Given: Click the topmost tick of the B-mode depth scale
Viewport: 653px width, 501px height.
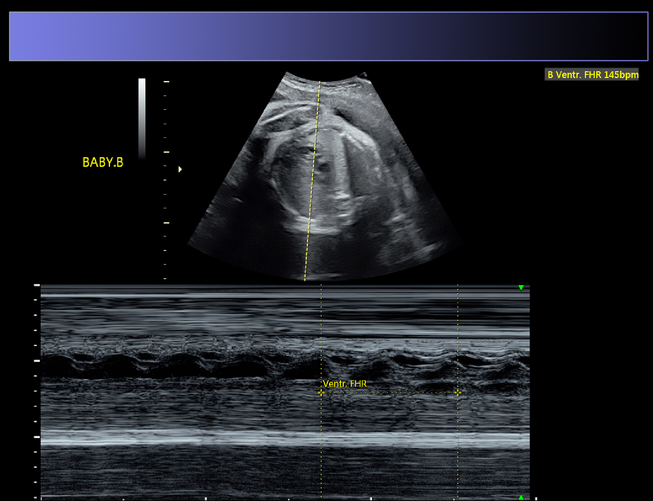Looking at the screenshot, I should pyautogui.click(x=166, y=82).
